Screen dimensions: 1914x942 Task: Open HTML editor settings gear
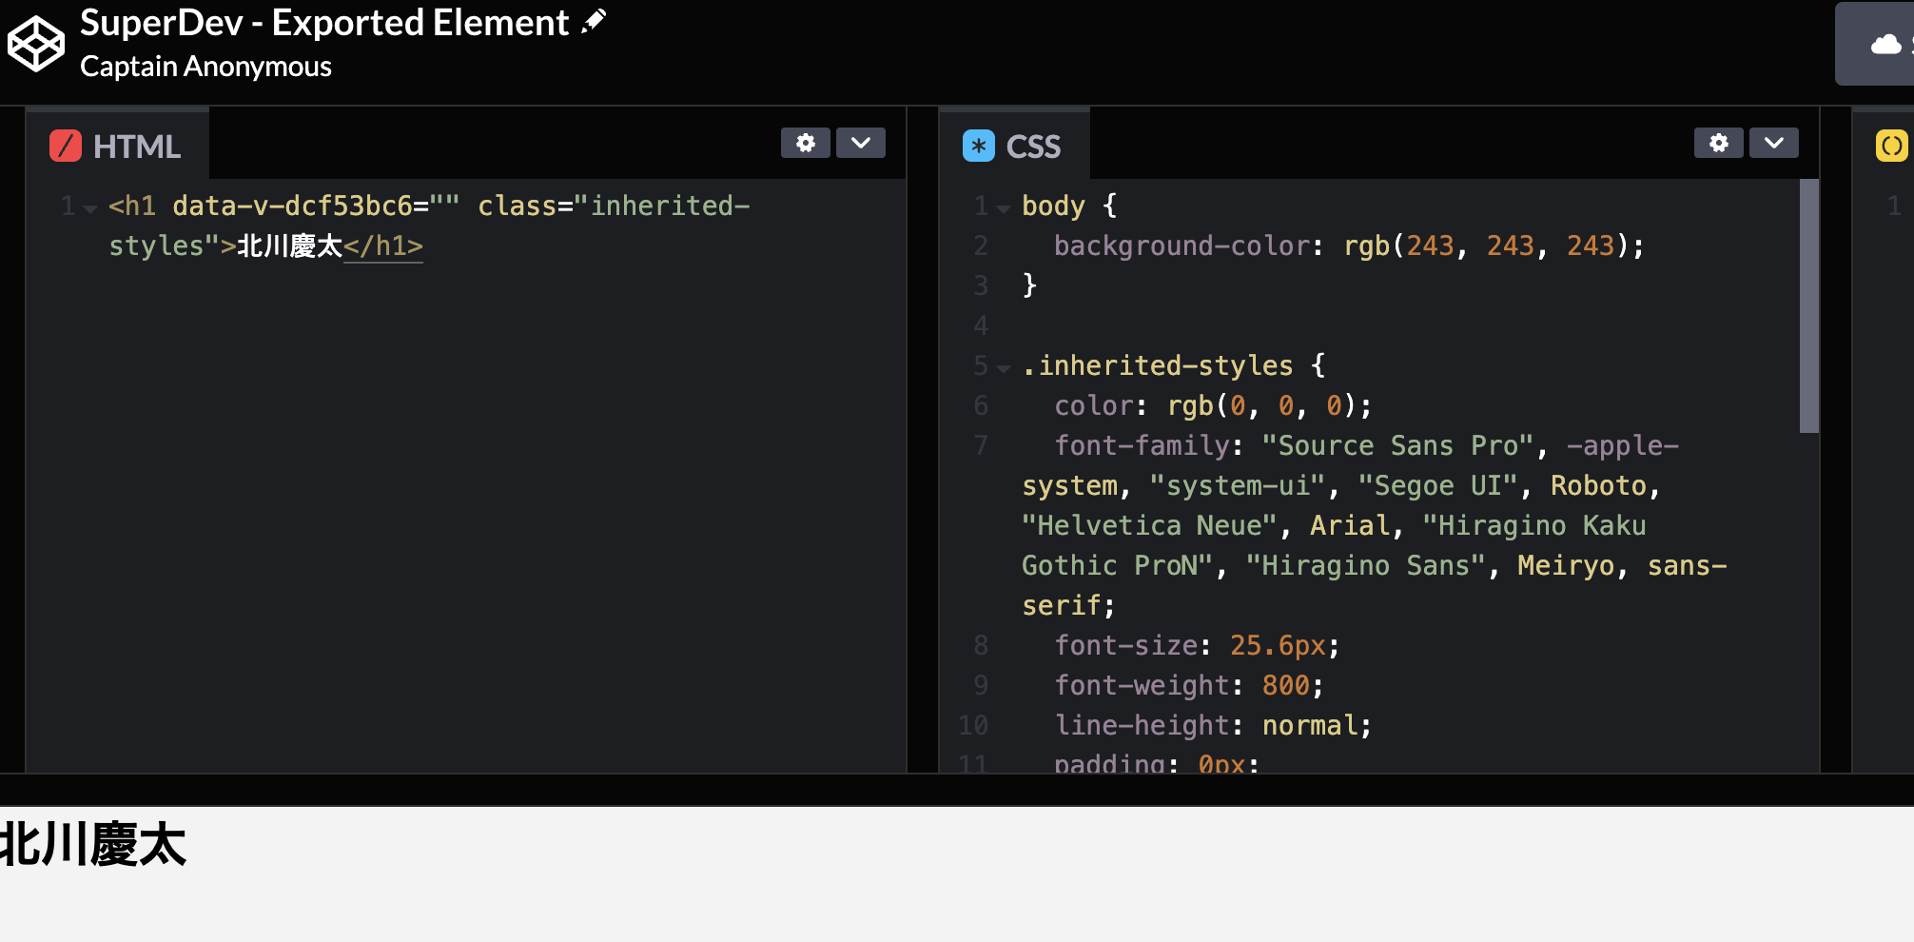point(806,143)
